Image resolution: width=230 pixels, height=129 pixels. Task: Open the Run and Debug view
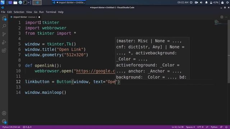coord(4,42)
